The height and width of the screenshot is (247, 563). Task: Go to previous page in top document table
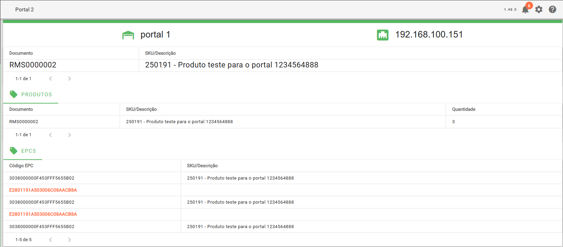click(50, 78)
